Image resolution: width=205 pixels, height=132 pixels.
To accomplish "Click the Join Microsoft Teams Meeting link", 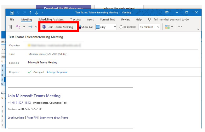I will (x=34, y=96).
